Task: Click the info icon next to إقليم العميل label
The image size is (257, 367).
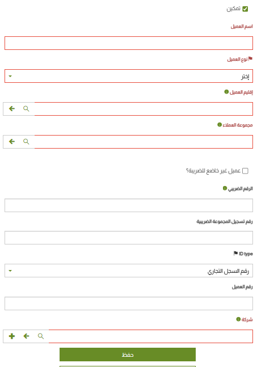Action: click(x=226, y=92)
